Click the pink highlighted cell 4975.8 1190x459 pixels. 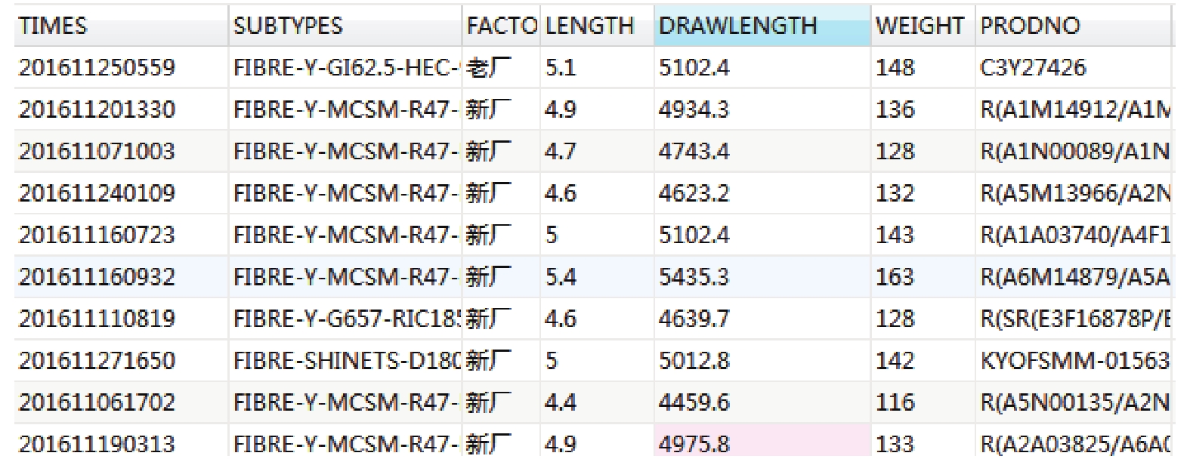[762, 442]
